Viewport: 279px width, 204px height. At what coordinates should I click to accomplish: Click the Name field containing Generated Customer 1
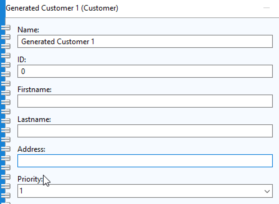click(145, 41)
